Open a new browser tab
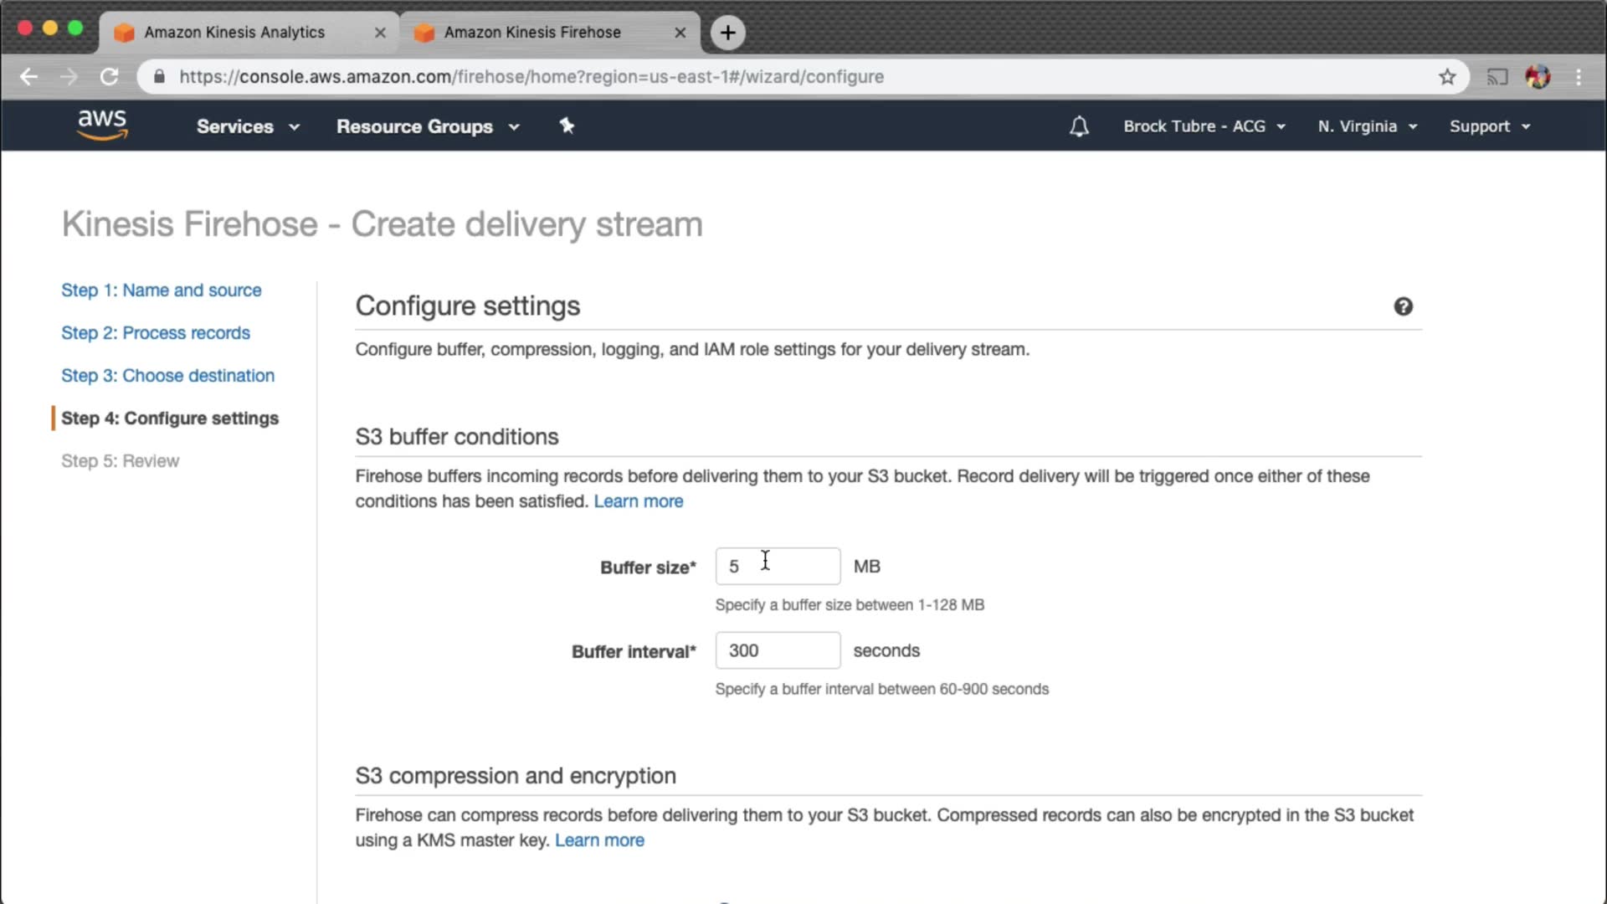 tap(727, 33)
